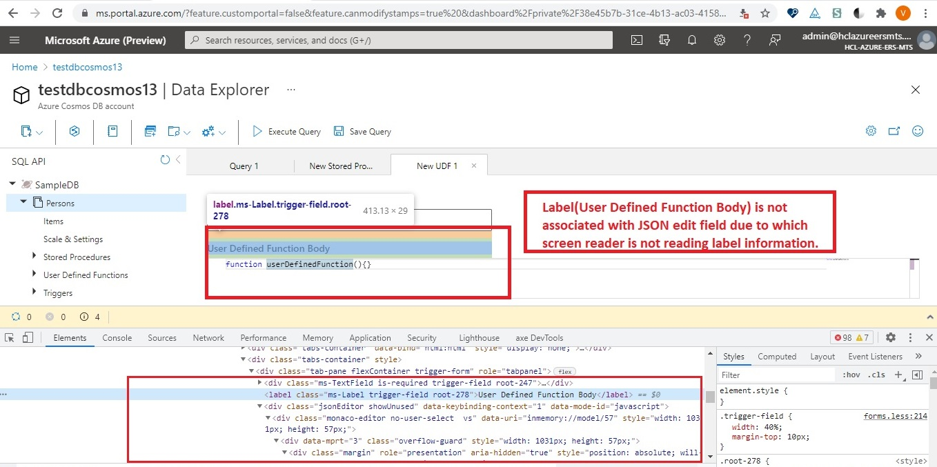Open the DevTools Console tab
Screen dimensions: 937x467
(117, 338)
